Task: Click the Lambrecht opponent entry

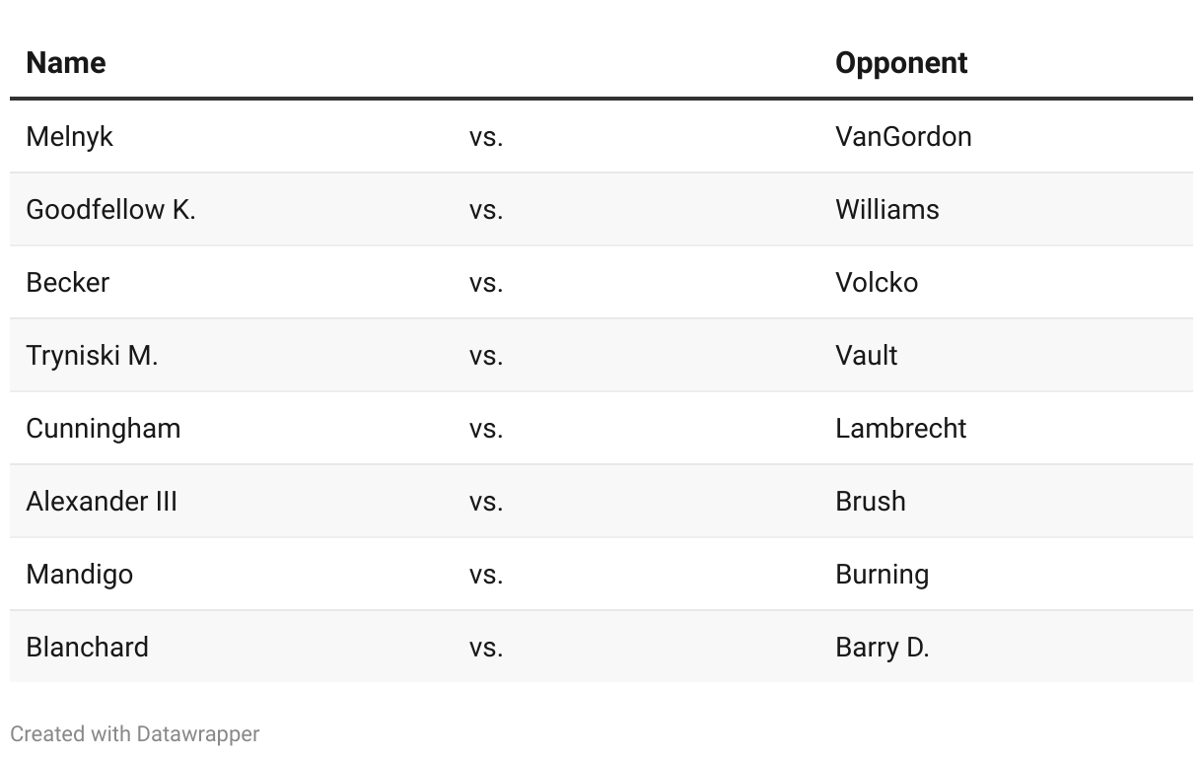Action: (900, 428)
